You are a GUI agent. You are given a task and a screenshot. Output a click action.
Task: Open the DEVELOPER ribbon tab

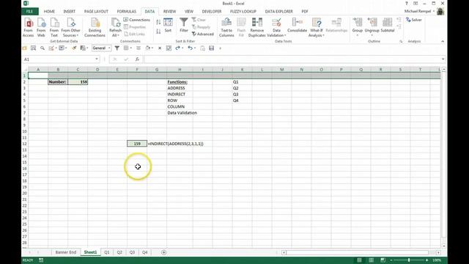tap(212, 12)
